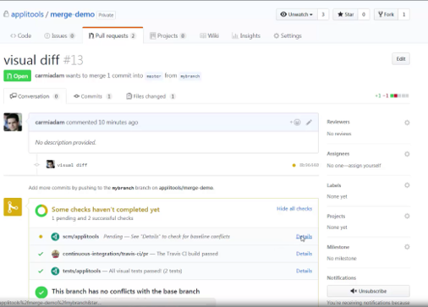Open repository Settings tab
The image size is (428, 307).
(x=288, y=36)
